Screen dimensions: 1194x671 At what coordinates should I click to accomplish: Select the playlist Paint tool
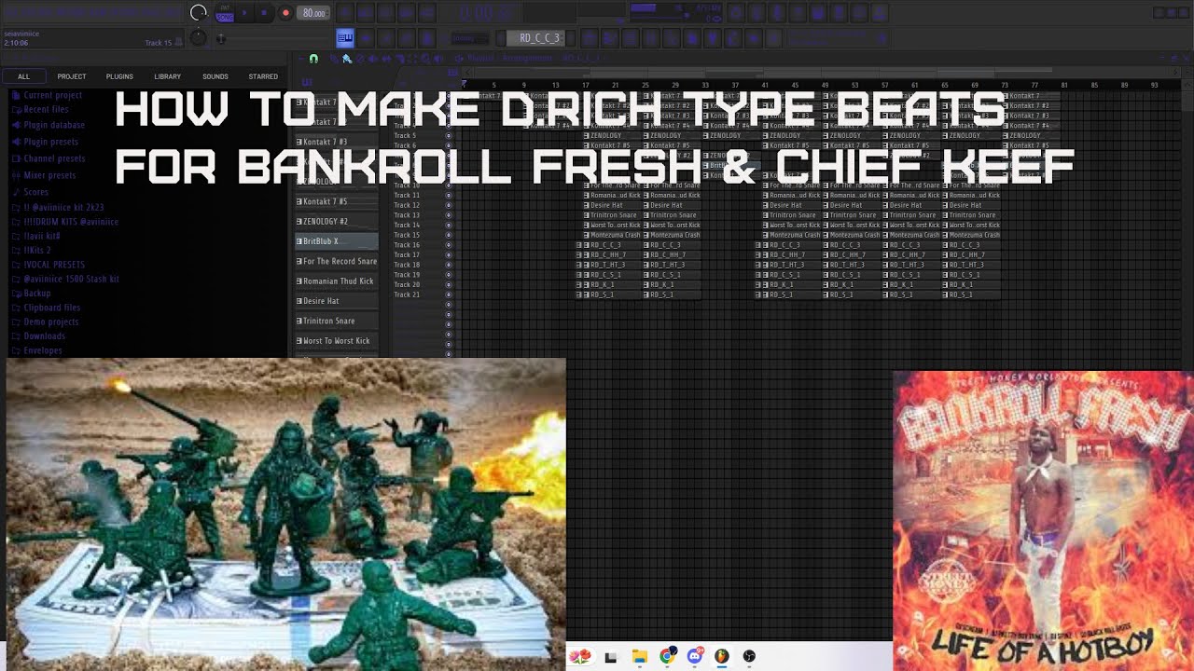(x=346, y=59)
